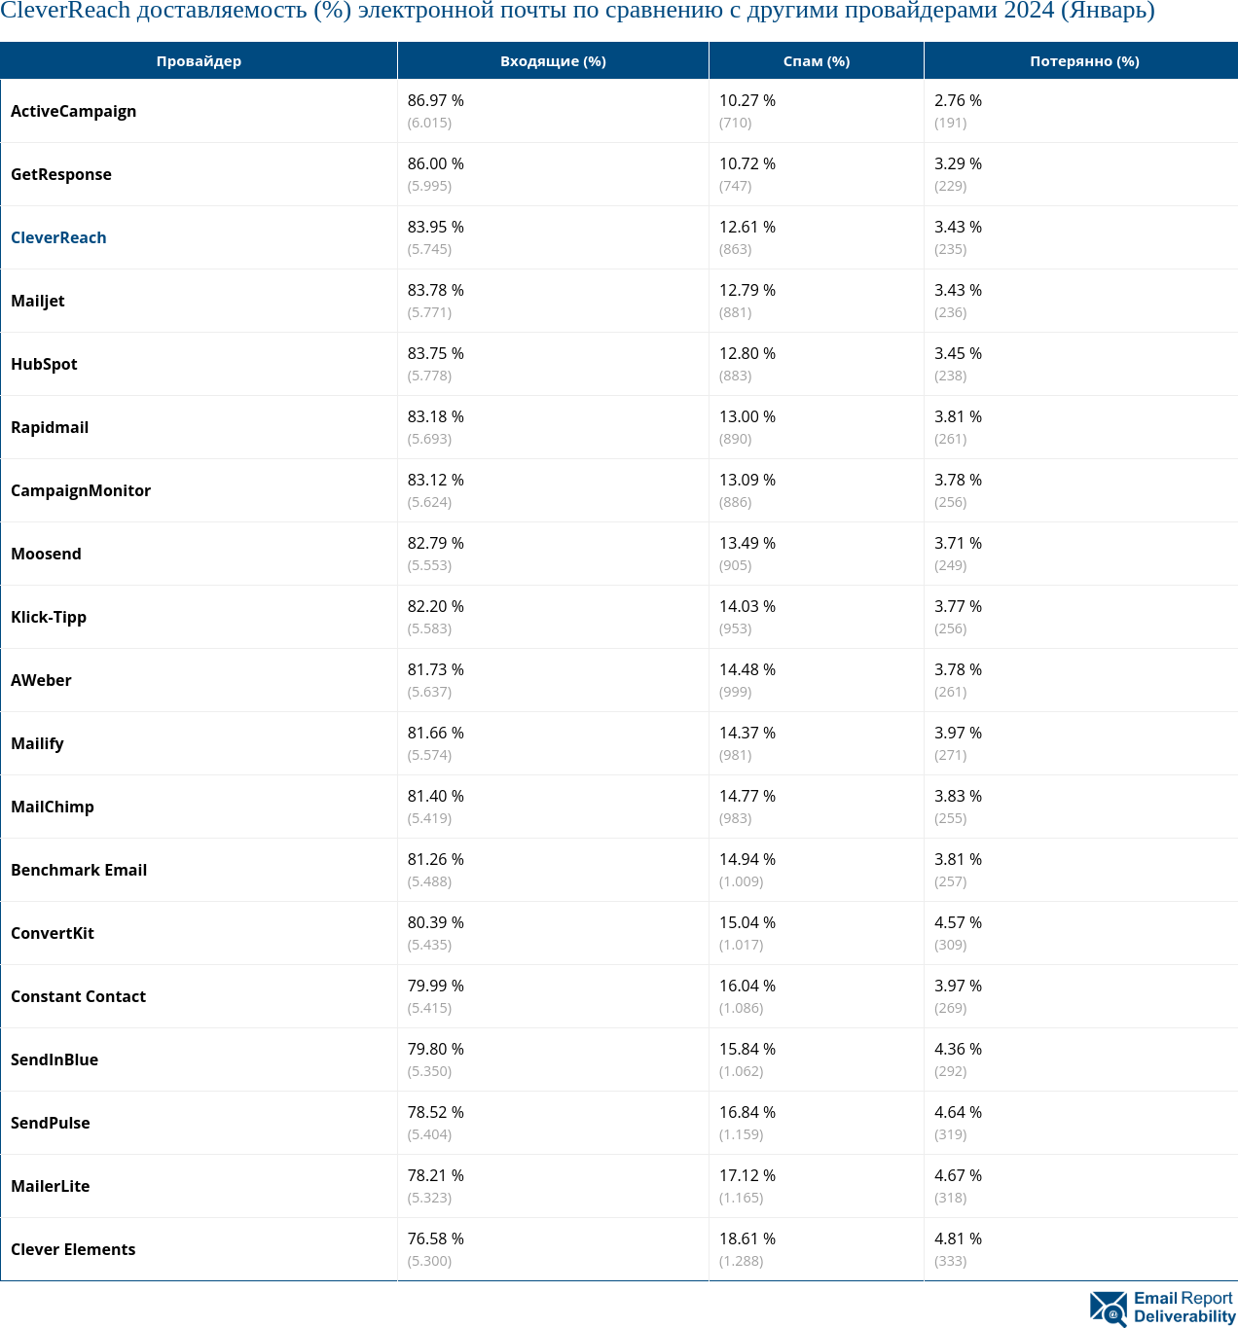Click the Email Report Deliverability logo text
This screenshot has height=1328, width=1238.
point(1183,1308)
